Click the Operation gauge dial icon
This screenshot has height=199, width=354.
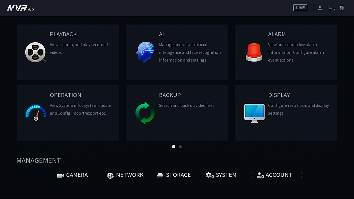coord(36,113)
